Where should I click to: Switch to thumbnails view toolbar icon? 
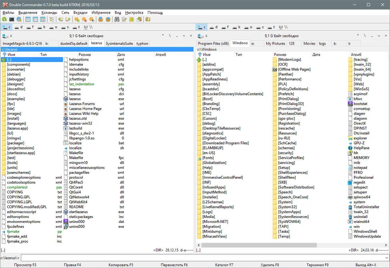tap(43, 19)
